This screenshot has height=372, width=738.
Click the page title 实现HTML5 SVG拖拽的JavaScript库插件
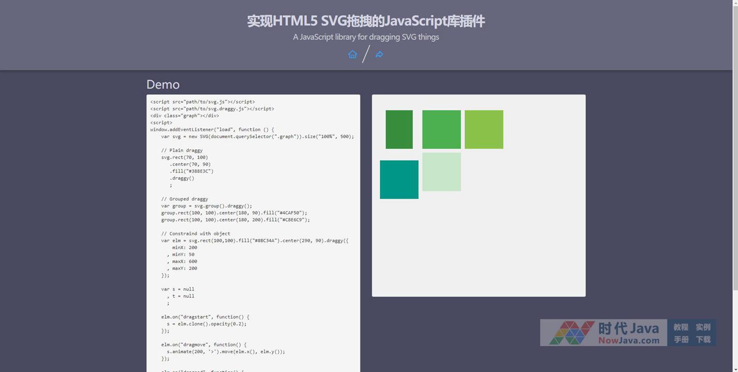[366, 21]
